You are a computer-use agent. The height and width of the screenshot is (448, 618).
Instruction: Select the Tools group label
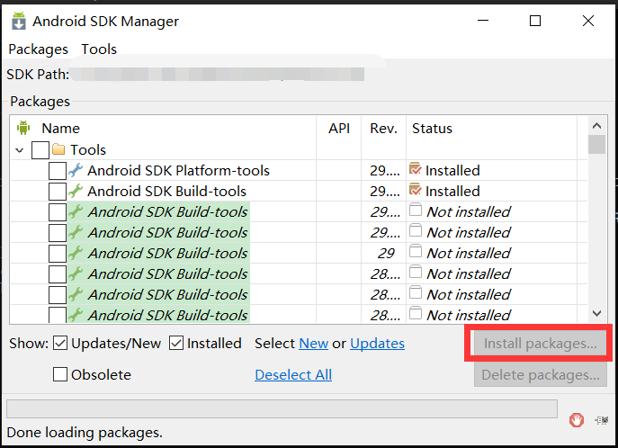(88, 149)
